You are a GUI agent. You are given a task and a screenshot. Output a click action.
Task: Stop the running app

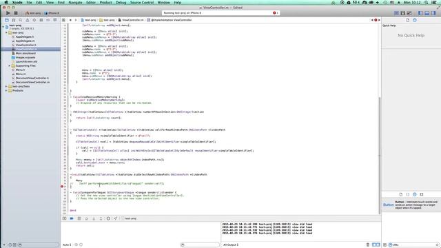pyautogui.click(x=16, y=13)
